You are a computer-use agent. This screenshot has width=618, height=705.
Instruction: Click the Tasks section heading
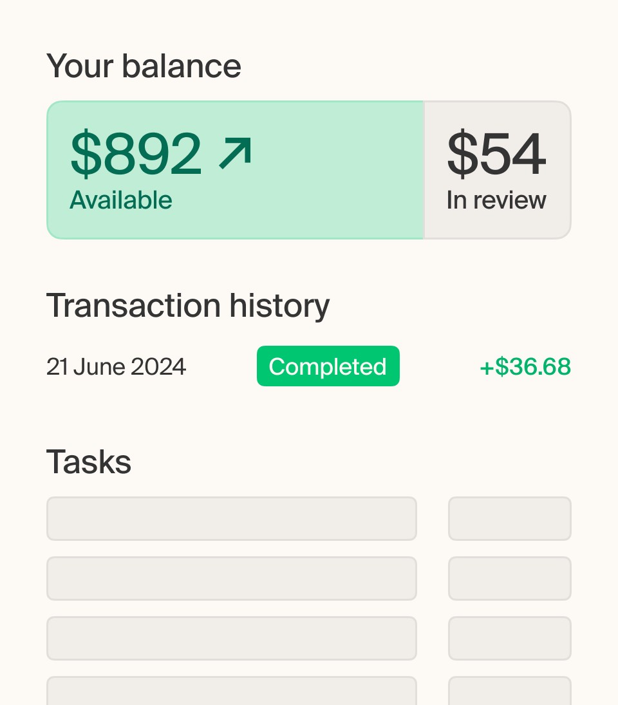(x=89, y=462)
